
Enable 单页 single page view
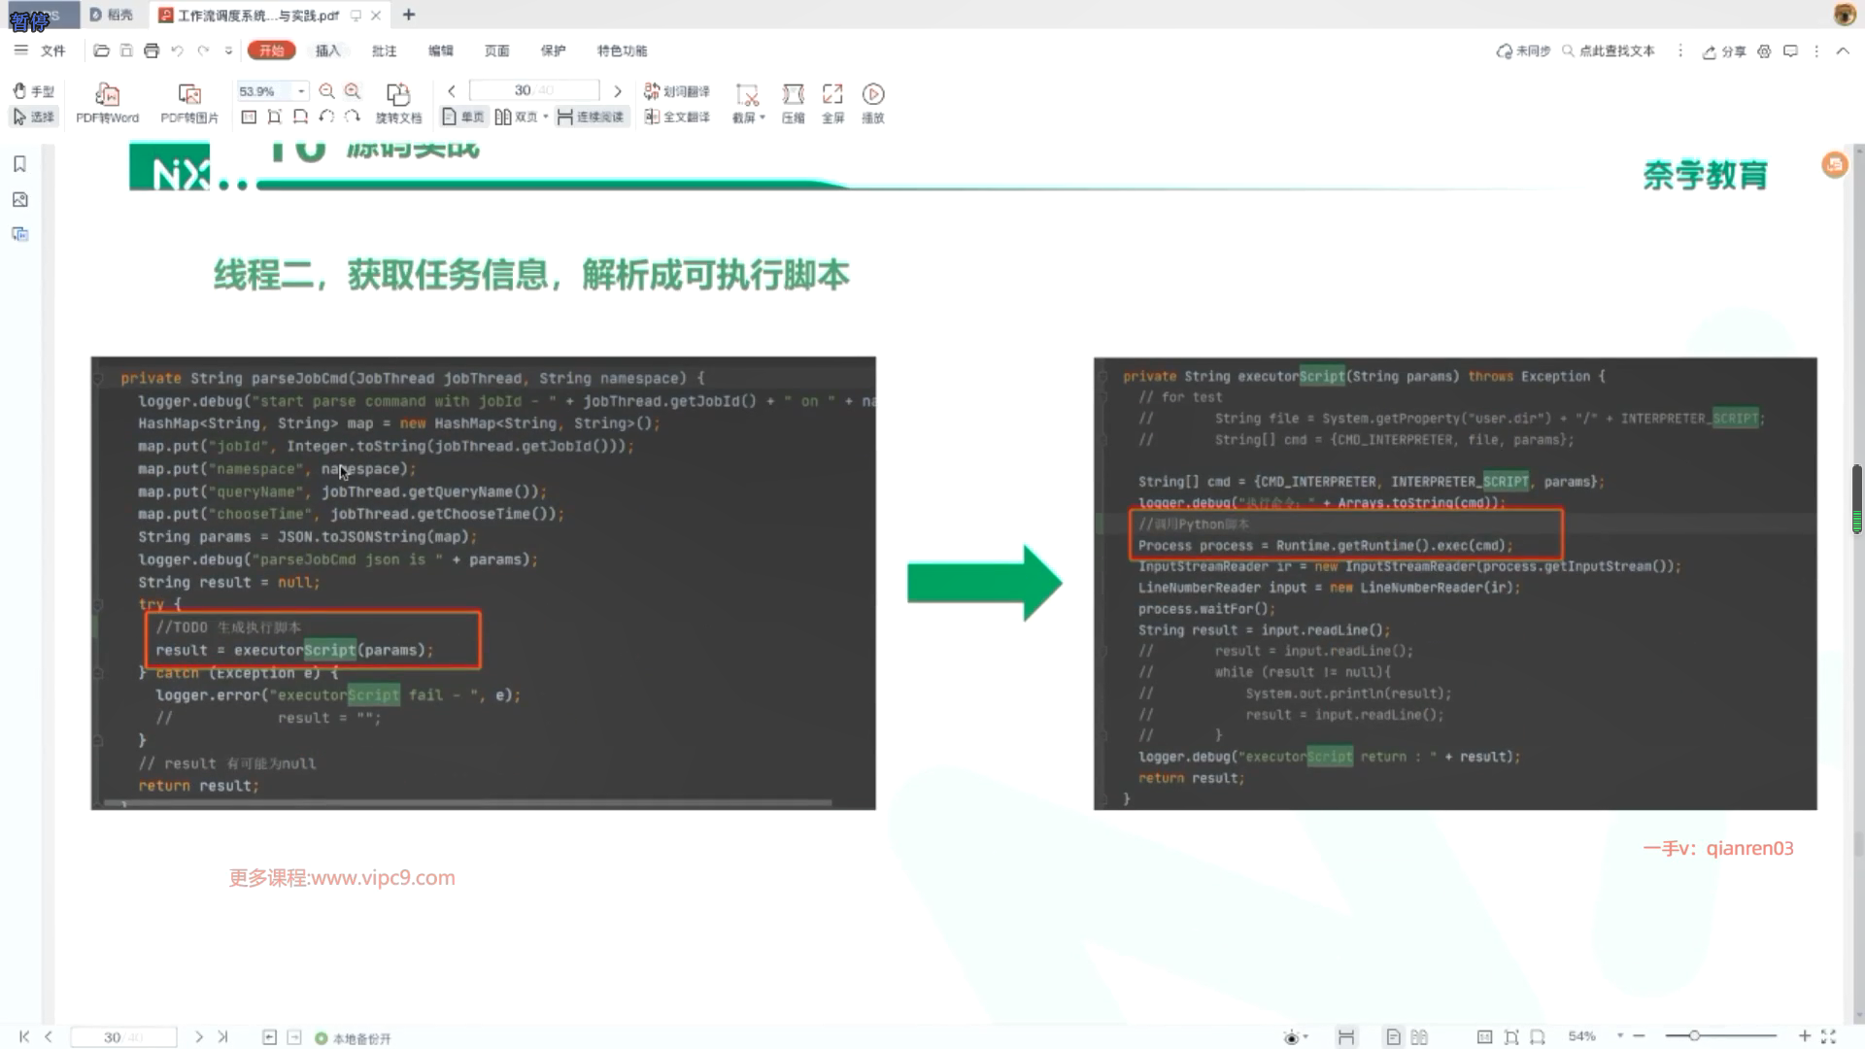(x=462, y=117)
